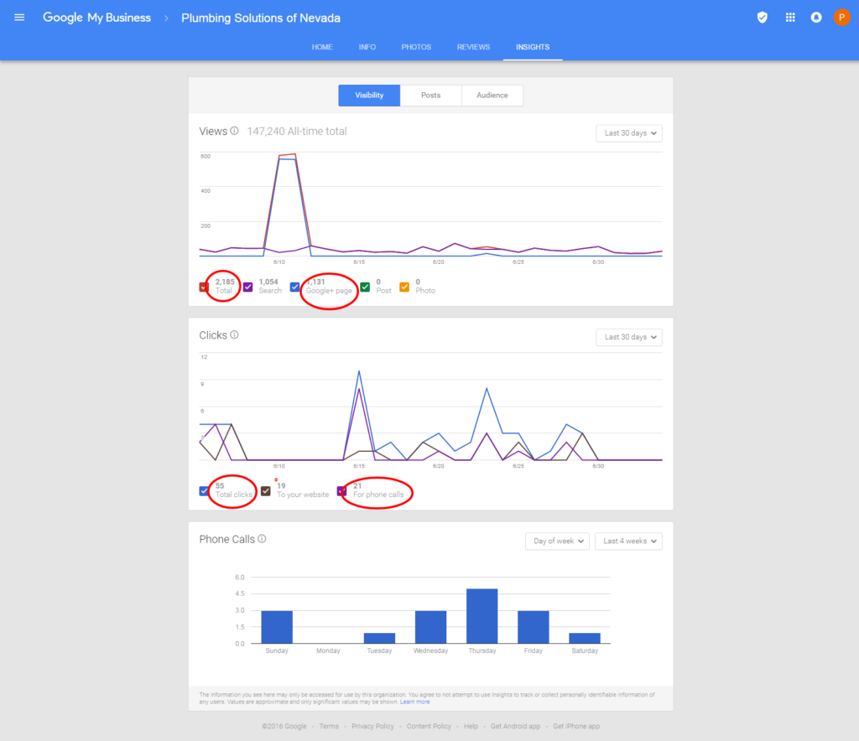Toggle the Google+ page views checkbox

294,287
